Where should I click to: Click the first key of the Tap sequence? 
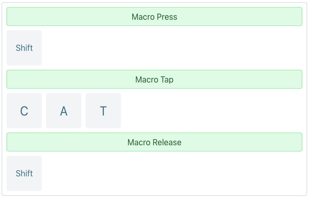click(24, 110)
